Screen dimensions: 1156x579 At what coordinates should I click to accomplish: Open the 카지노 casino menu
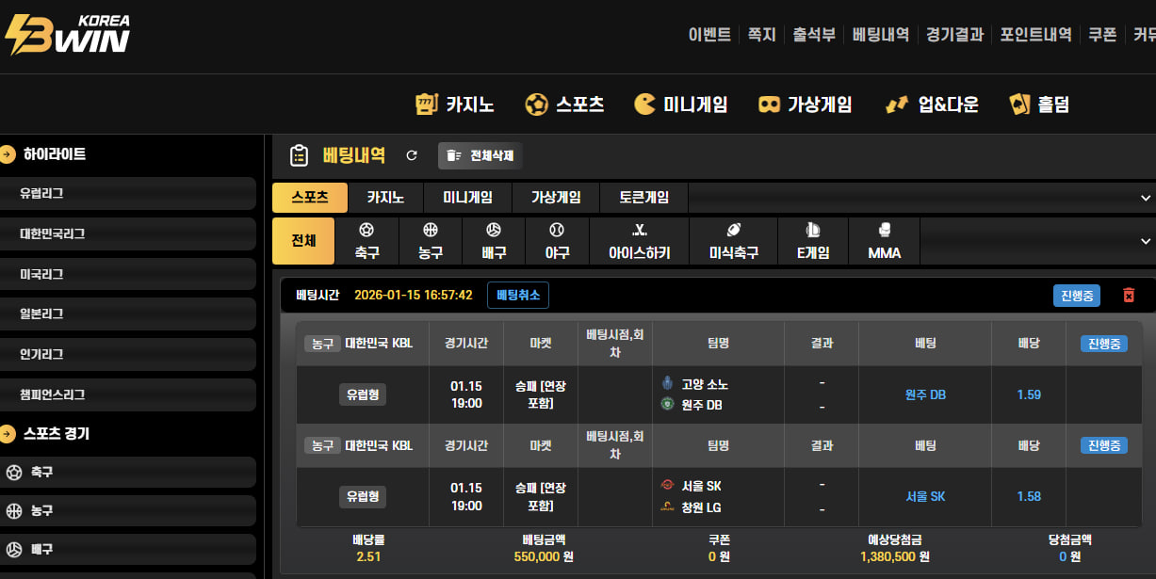pos(455,104)
